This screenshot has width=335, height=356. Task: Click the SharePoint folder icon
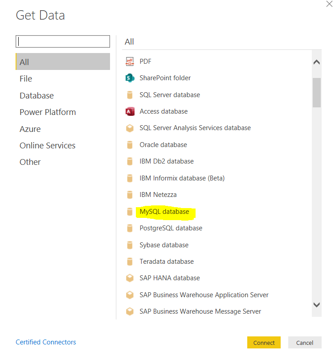pos(130,78)
